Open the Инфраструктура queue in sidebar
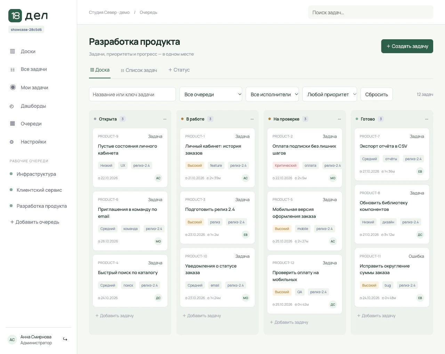Image resolution: width=445 pixels, height=354 pixels. [x=36, y=174]
